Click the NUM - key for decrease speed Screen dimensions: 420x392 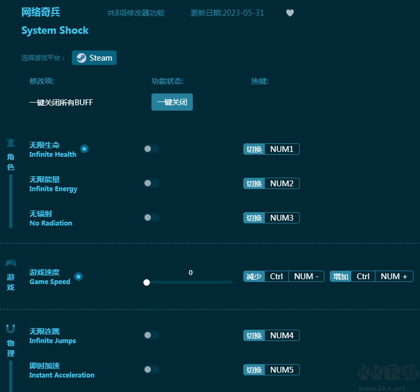[306, 277]
